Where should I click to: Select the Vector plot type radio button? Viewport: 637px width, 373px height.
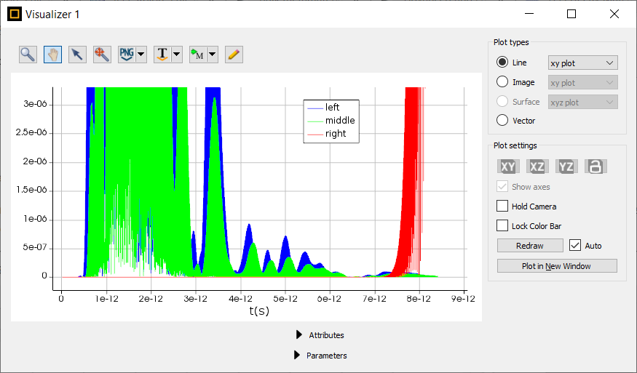pyautogui.click(x=502, y=121)
